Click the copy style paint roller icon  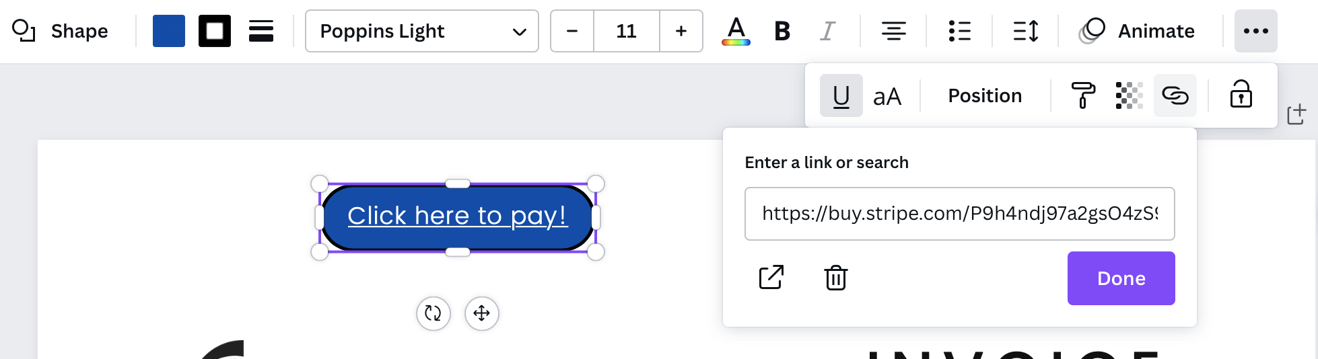pos(1083,95)
